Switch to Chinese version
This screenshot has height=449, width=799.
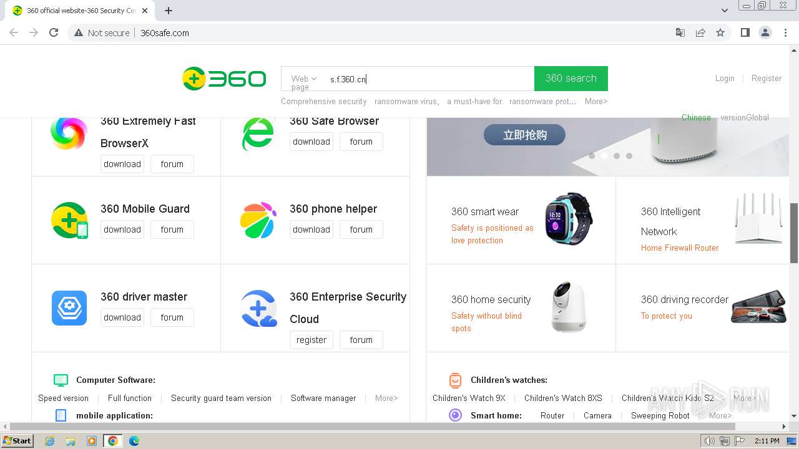tap(696, 117)
